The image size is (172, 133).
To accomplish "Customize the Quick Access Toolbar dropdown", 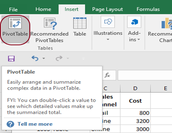I will pos(83,59).
